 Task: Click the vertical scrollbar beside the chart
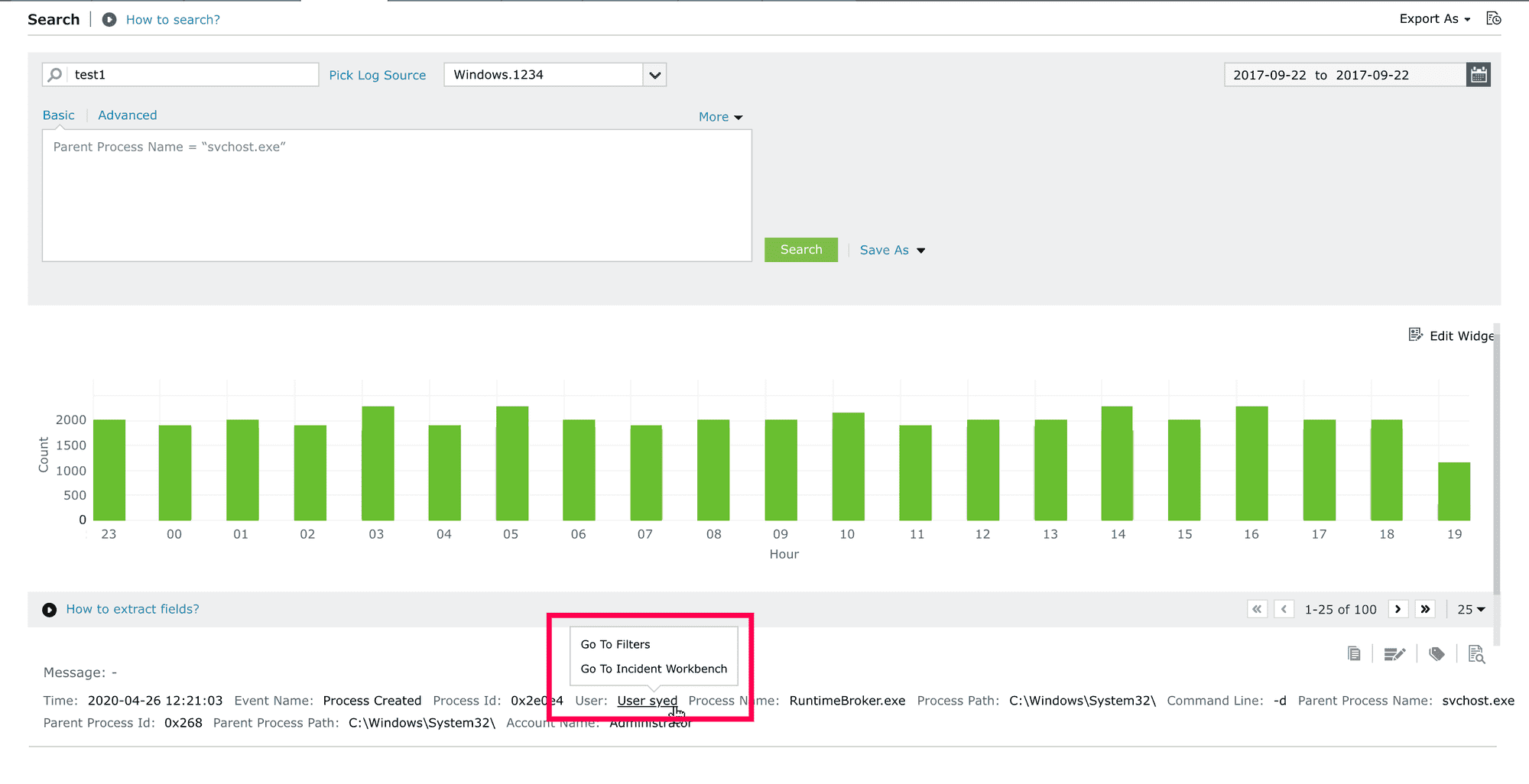[1496, 463]
